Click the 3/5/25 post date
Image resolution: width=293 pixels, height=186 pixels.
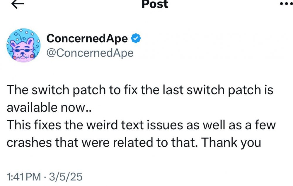66,177
